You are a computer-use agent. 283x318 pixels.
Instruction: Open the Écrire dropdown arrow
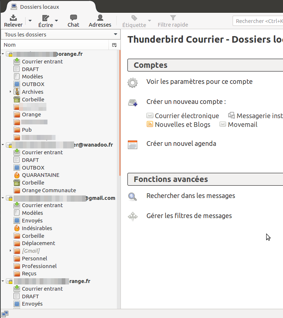click(x=57, y=21)
